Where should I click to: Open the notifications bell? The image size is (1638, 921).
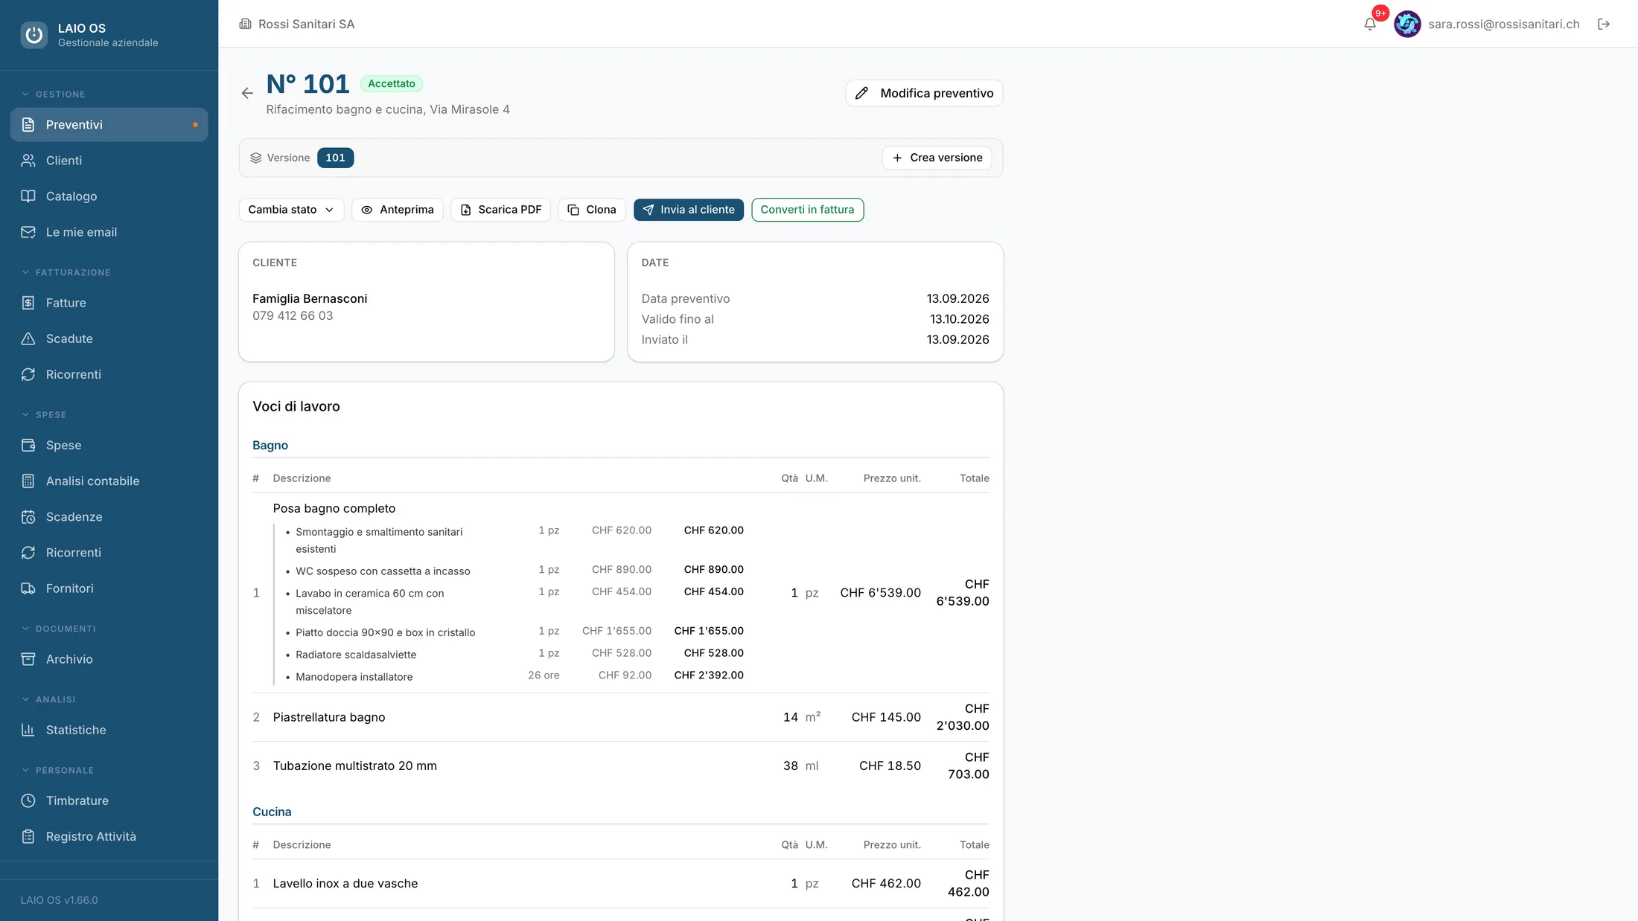pos(1370,24)
